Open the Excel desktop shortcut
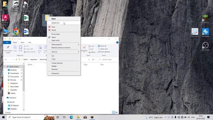The height and width of the screenshot is (120, 213). (26, 18)
